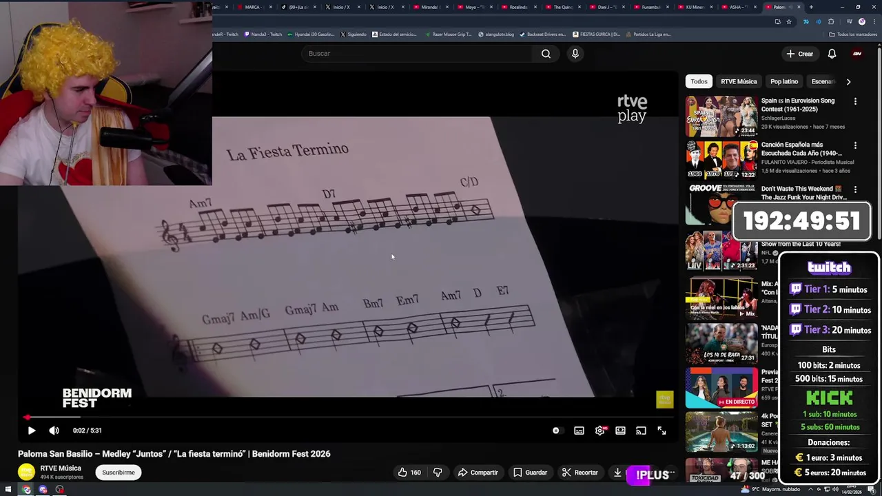Switch to theater mode view
Screen dimensions: 882x496
620,431
